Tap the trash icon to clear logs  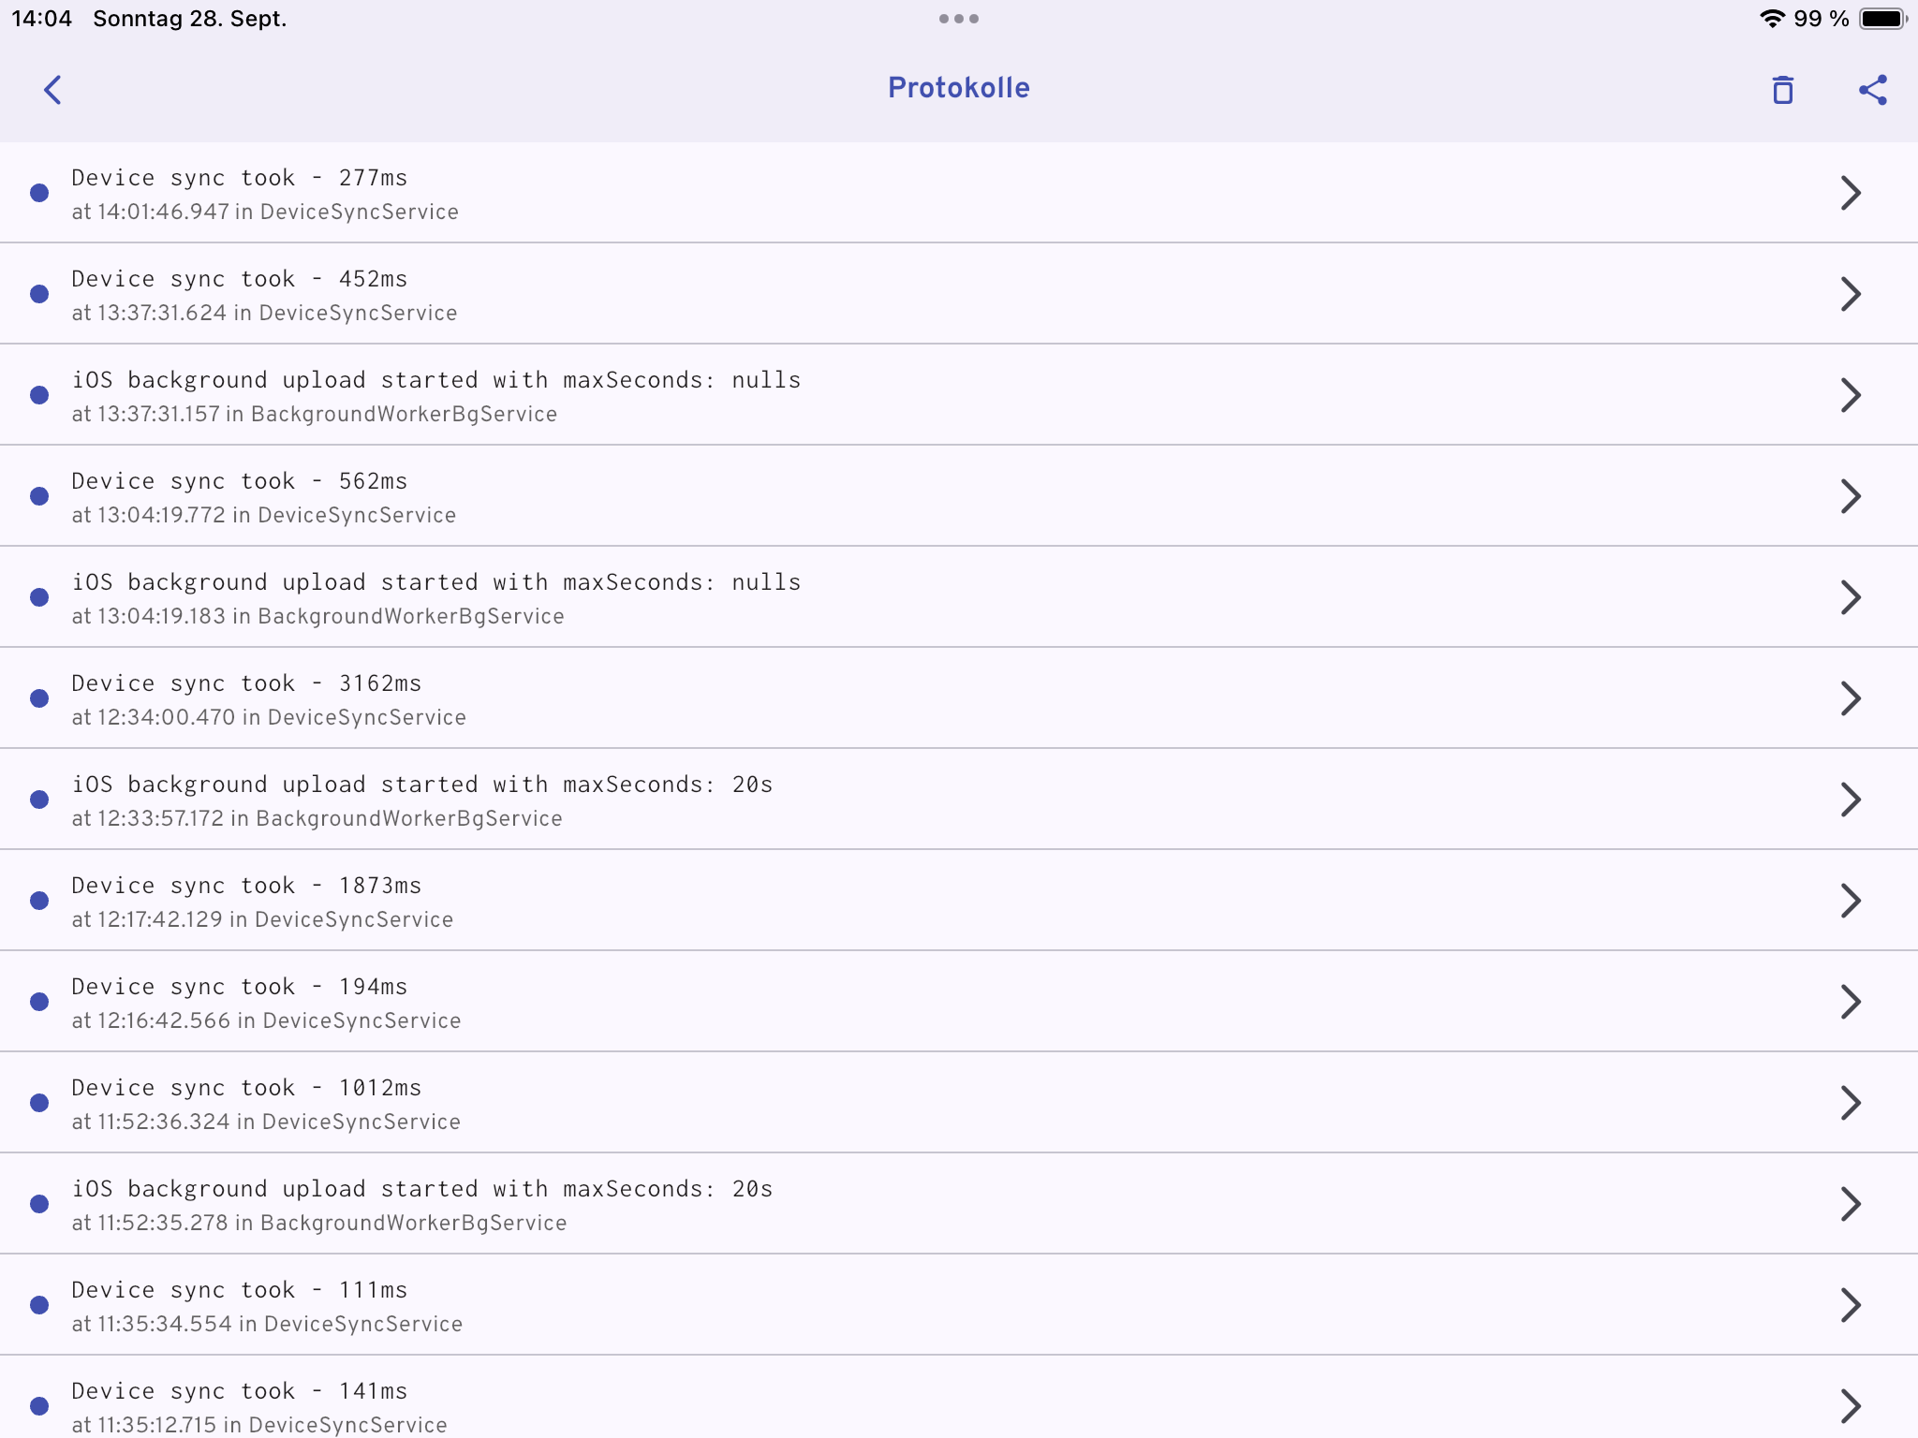pyautogui.click(x=1782, y=90)
